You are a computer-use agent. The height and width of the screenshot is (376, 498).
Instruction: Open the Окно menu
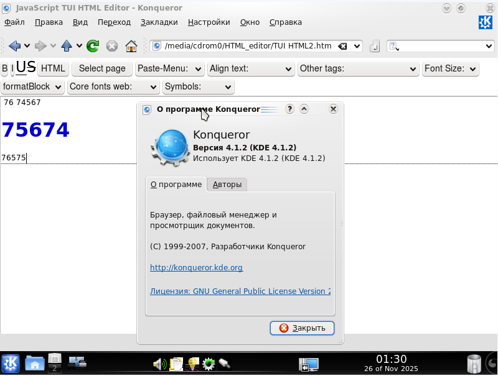[x=250, y=22]
